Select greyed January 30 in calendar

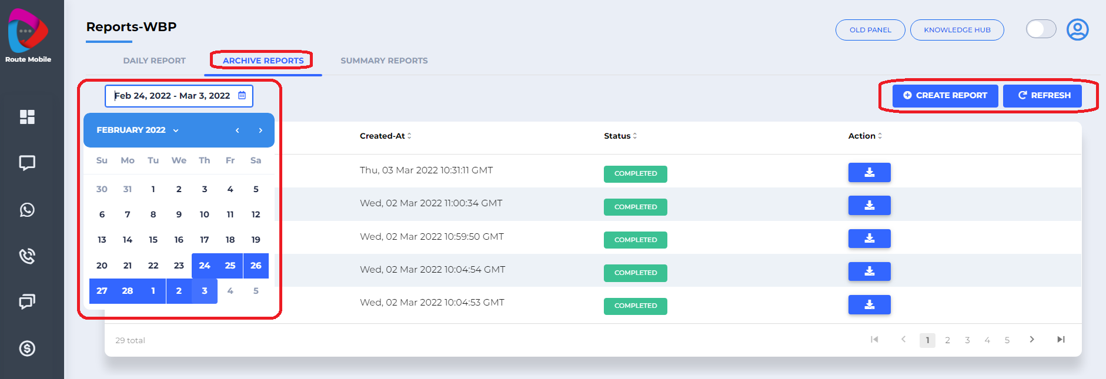tap(102, 189)
